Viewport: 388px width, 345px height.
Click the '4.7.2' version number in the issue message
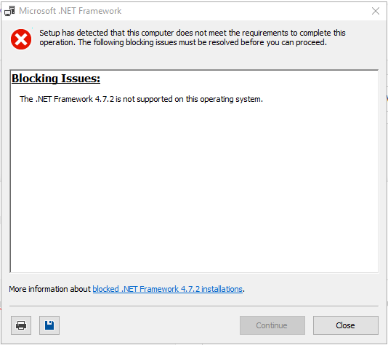click(x=105, y=99)
